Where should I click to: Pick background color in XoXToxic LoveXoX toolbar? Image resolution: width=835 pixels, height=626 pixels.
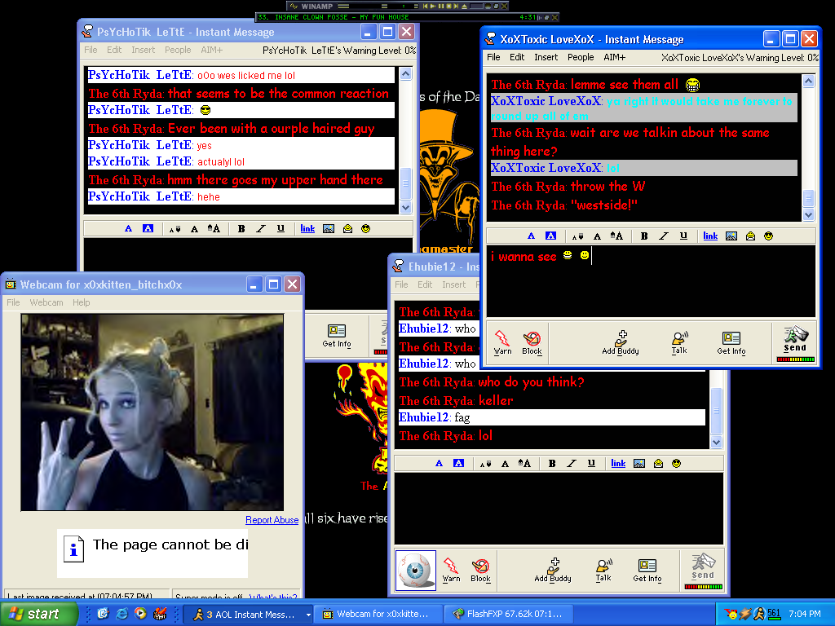tap(550, 236)
